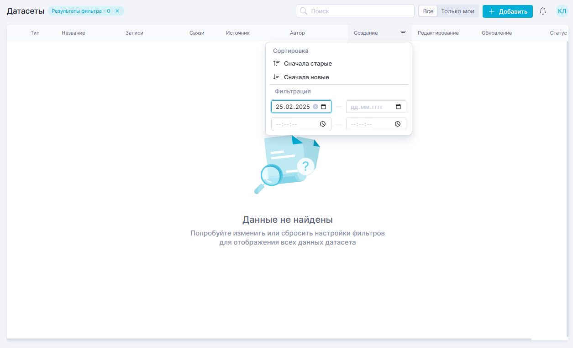573x348 pixels.
Task: Click the Редактирование column header
Action: point(438,33)
